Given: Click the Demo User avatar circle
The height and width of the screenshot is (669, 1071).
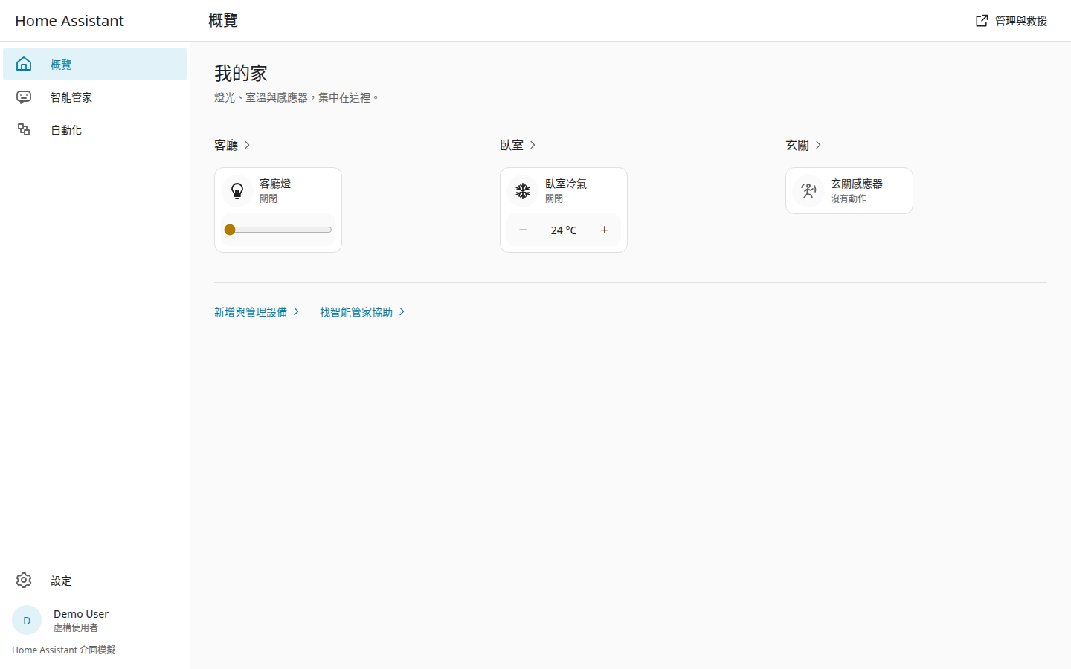Looking at the screenshot, I should pos(27,620).
